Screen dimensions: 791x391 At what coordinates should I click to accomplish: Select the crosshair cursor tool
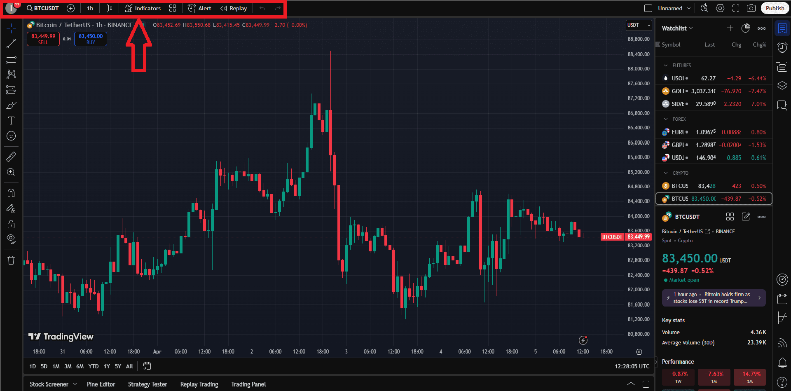click(x=11, y=28)
